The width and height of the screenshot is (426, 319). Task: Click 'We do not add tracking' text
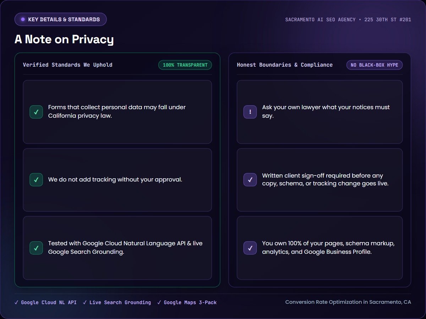coord(115,180)
